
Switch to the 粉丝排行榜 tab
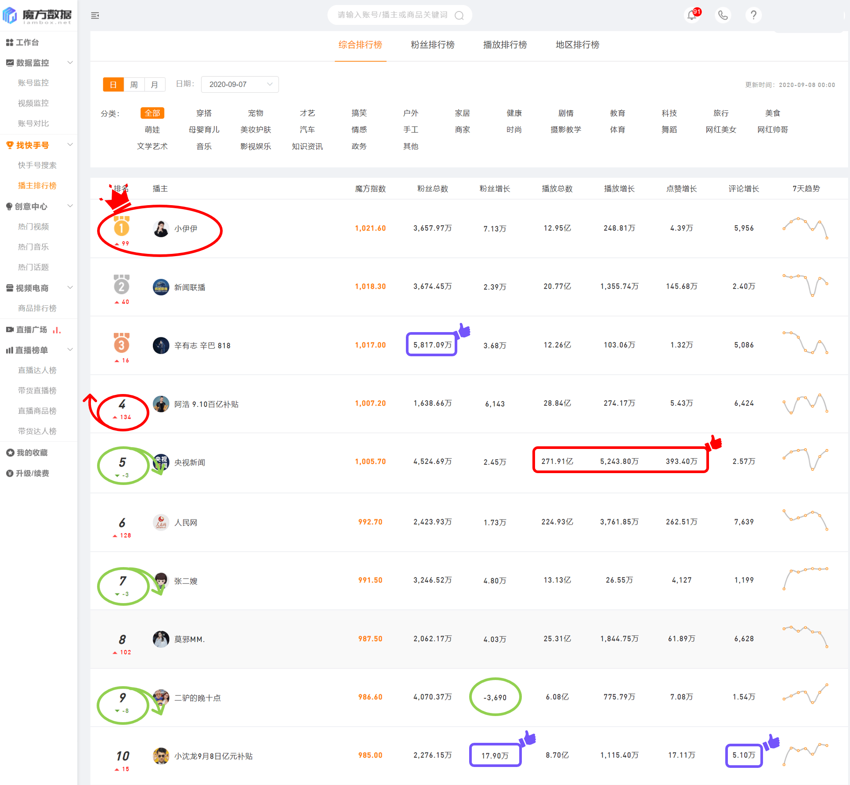[432, 45]
